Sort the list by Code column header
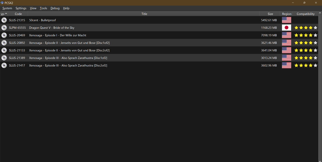The width and height of the screenshot is (322, 162). click(x=18, y=14)
